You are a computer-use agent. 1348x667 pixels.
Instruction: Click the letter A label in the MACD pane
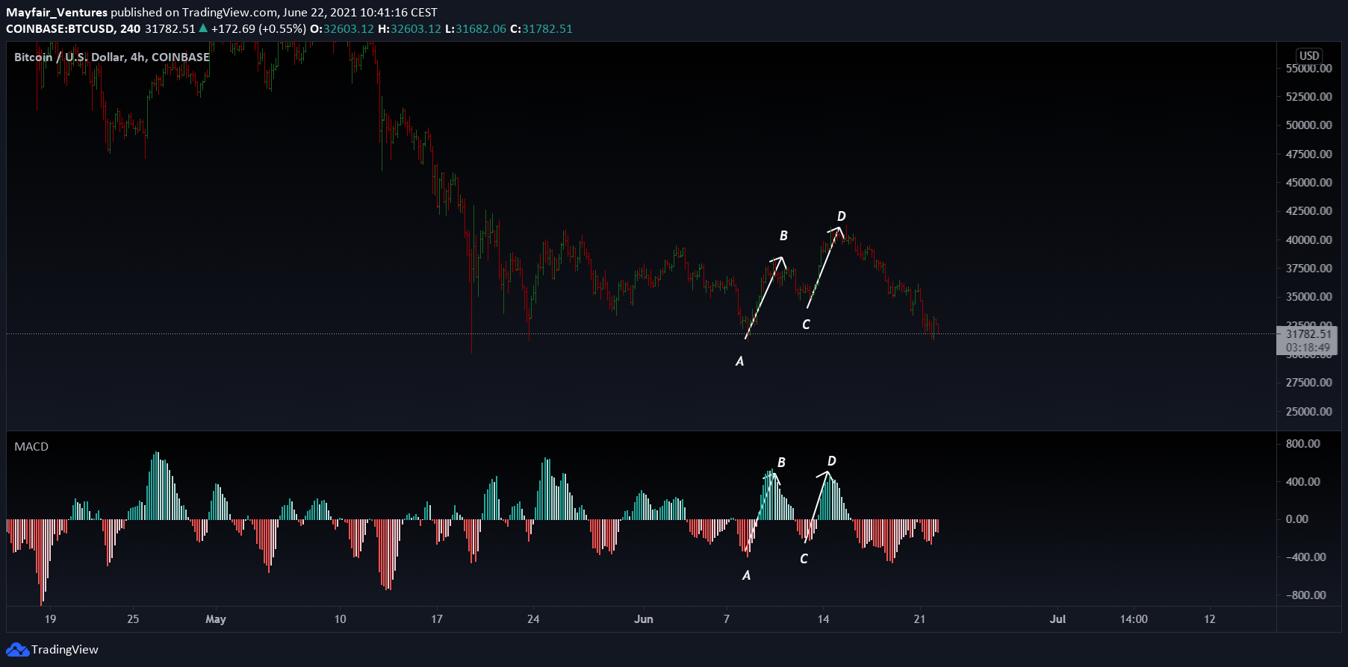pos(746,575)
